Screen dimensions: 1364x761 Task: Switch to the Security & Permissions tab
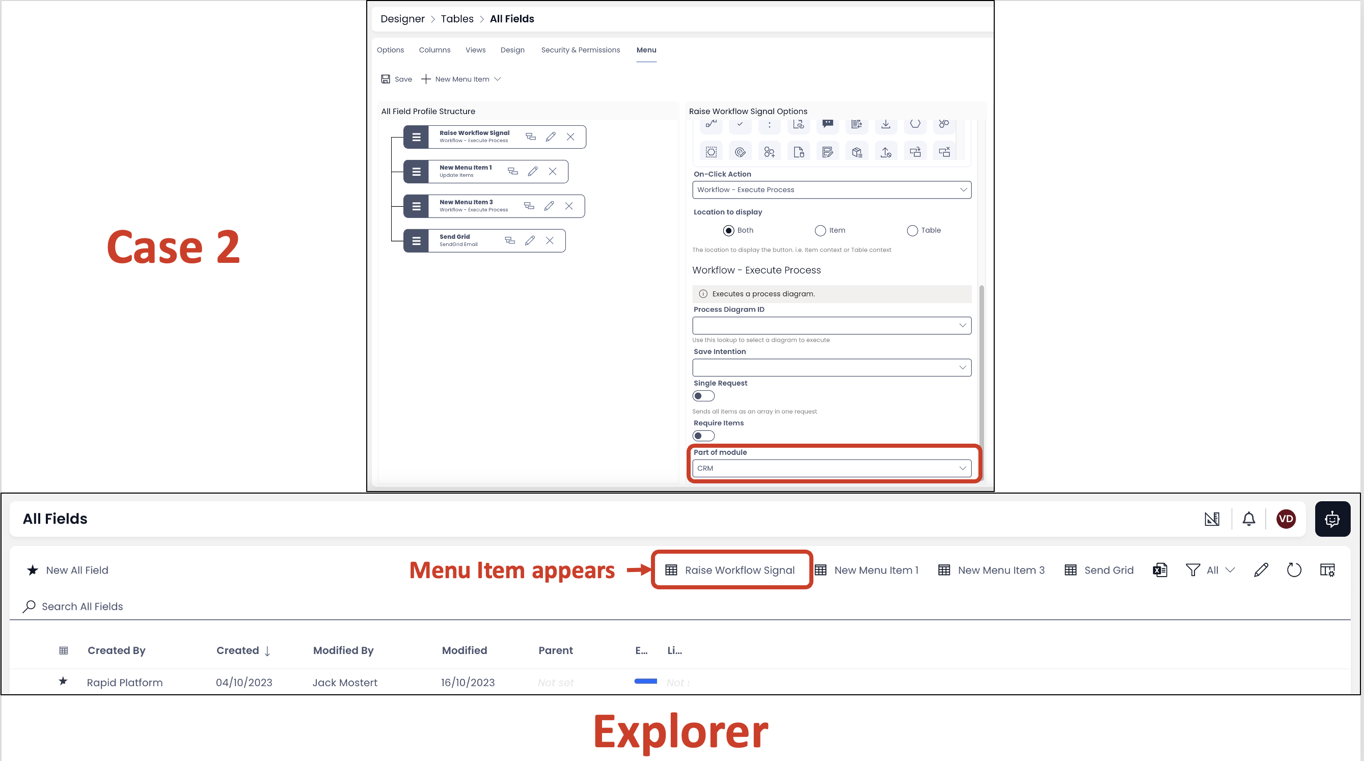point(580,50)
